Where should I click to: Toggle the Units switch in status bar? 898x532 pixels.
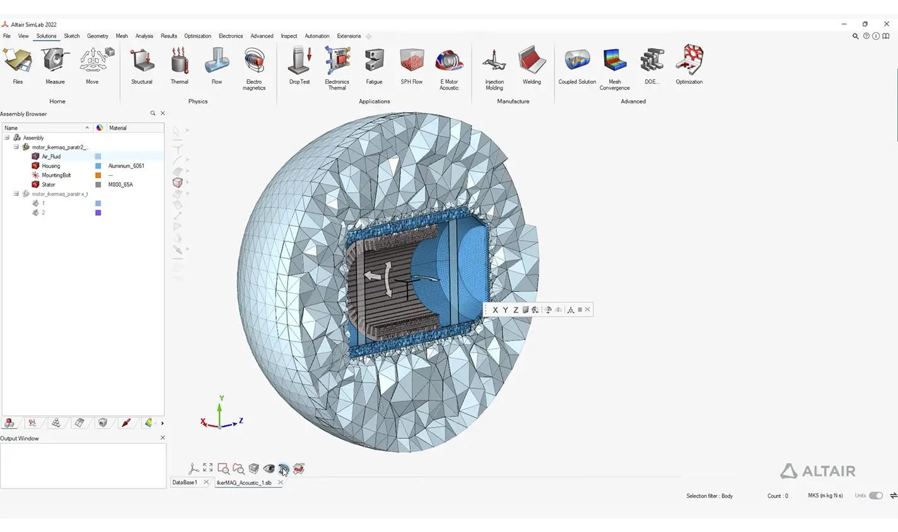pyautogui.click(x=876, y=496)
